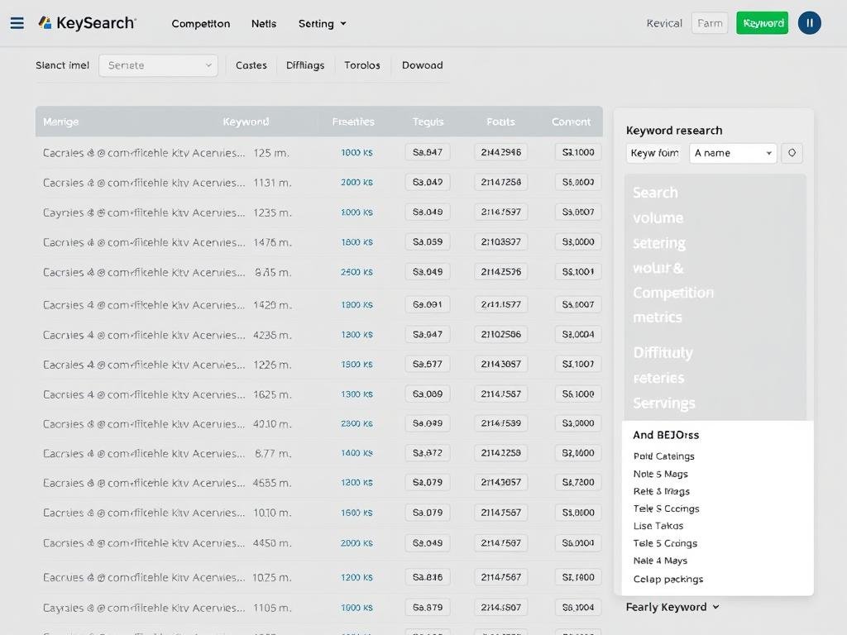Switch to the Castes tab
847x635 pixels.
pyautogui.click(x=251, y=64)
